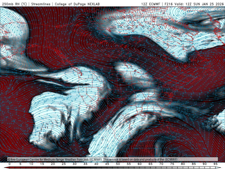Click legend value "95" on color scale
Image resolution: width=225 pixels, height=169 pixels.
point(215,164)
